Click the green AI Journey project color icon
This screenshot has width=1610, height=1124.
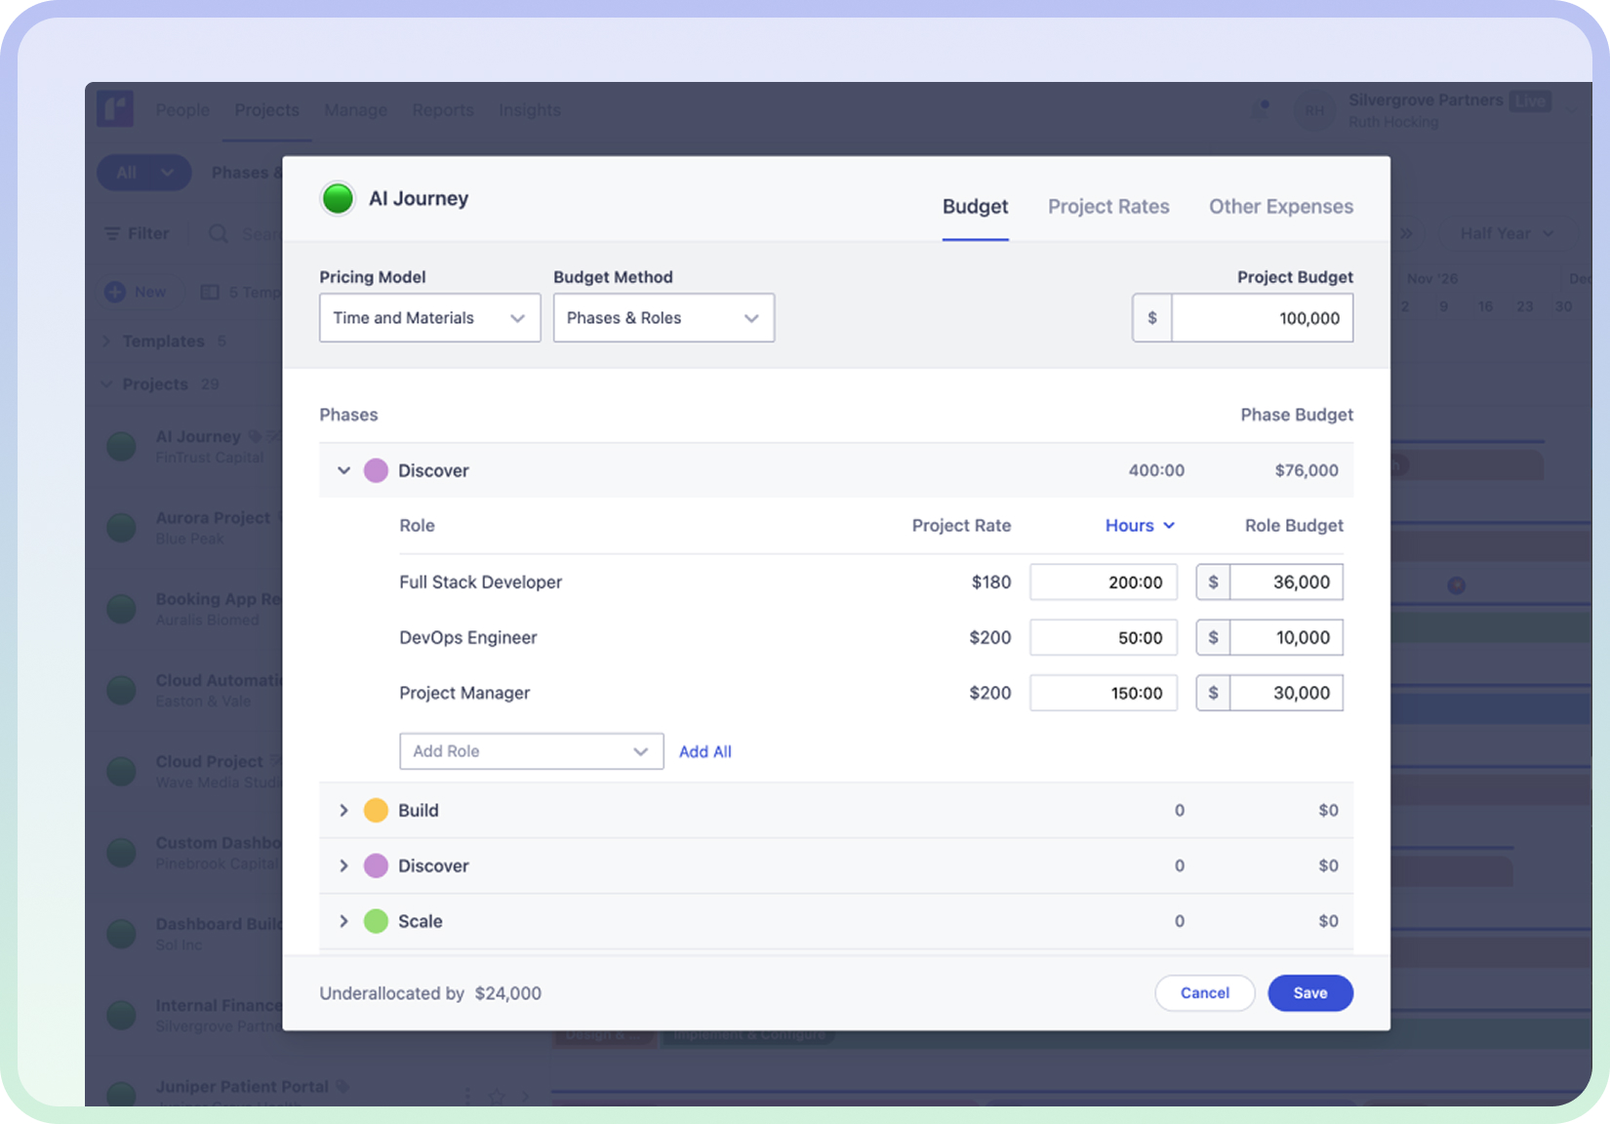338,198
